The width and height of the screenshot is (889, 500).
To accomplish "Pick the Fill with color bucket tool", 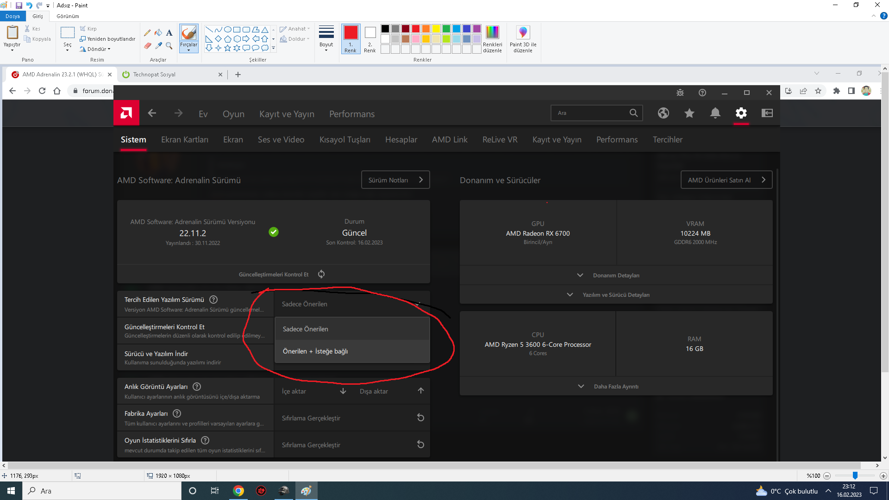I will pos(158,33).
